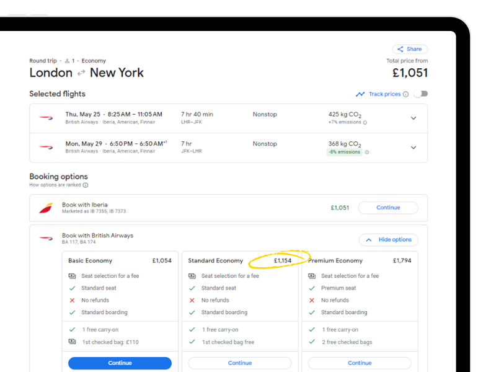The height and width of the screenshot is (372, 496).
Task: Click the Iberia logo in booking options
Action: [46, 208]
